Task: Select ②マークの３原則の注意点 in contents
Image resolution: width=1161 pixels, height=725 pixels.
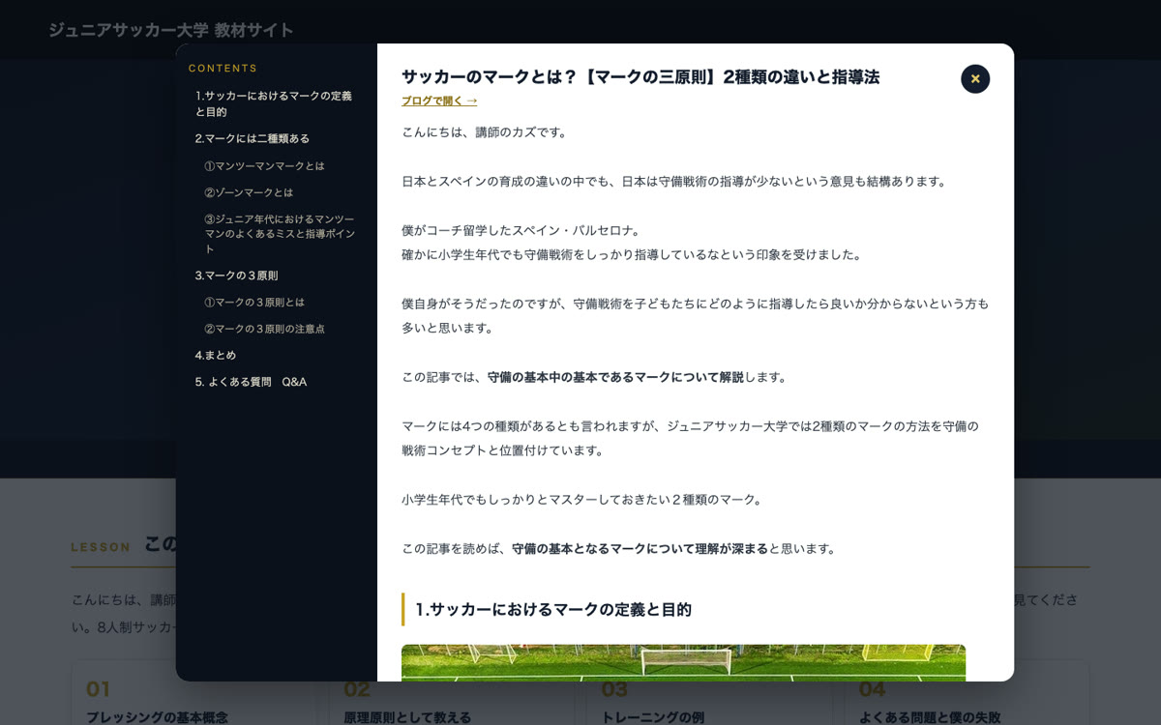Action: pos(264,329)
